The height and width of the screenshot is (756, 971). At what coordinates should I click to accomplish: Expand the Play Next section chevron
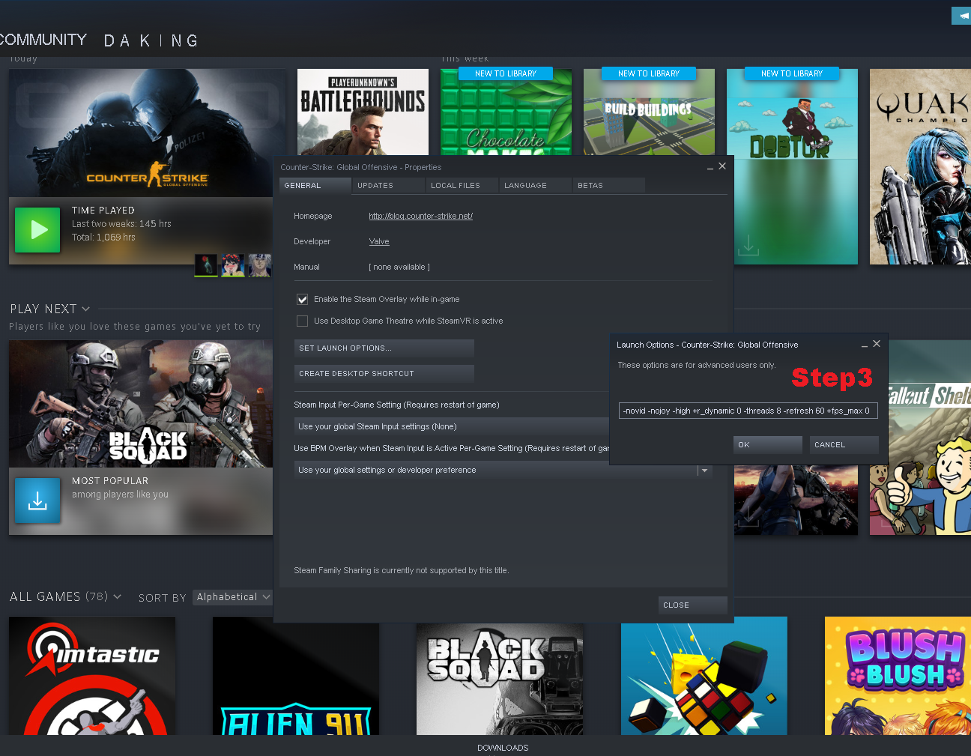tap(86, 309)
